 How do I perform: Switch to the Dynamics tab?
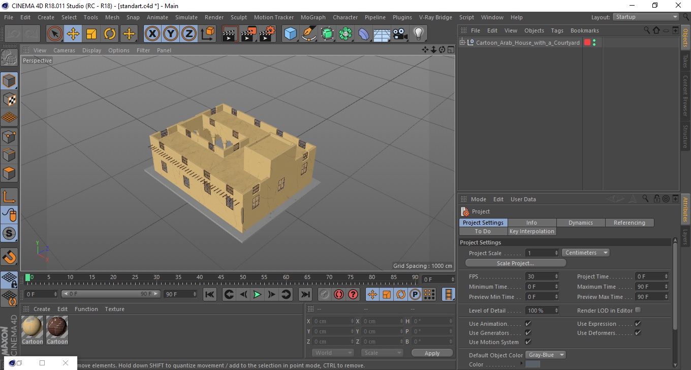[581, 223]
